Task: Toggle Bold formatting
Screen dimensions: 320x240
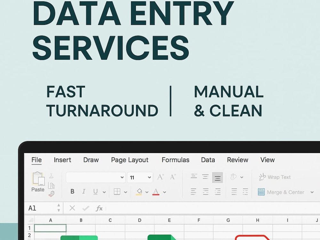Action: click(72, 191)
